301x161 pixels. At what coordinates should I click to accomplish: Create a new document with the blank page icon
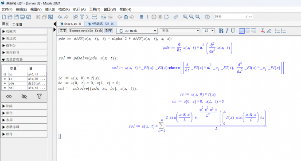click(4, 17)
